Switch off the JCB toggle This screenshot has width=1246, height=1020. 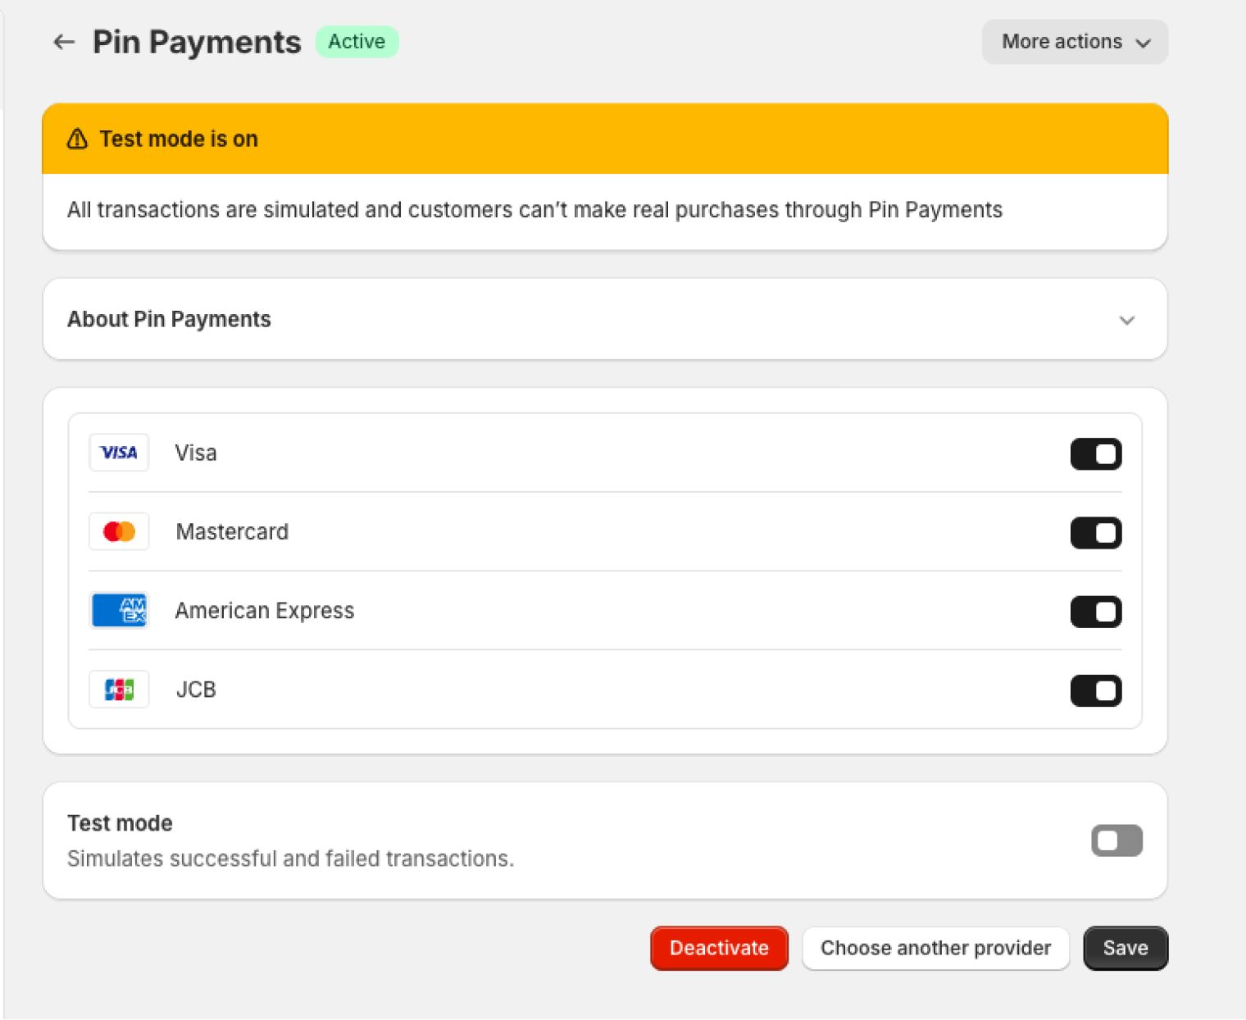click(x=1096, y=690)
